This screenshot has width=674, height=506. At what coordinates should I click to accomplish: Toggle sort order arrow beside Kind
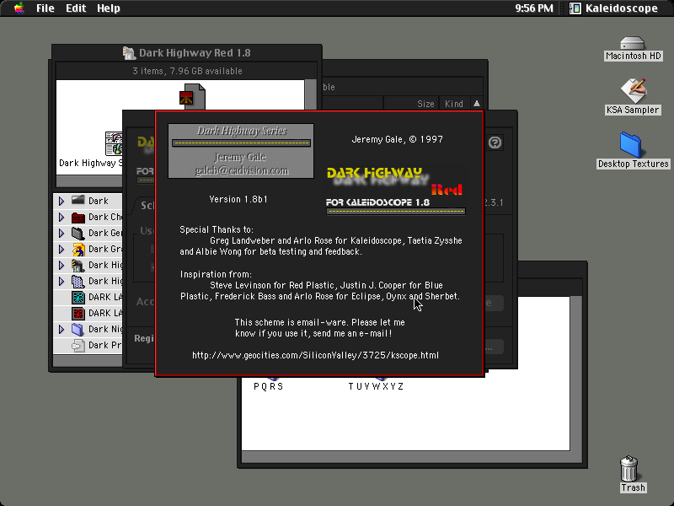coord(476,104)
